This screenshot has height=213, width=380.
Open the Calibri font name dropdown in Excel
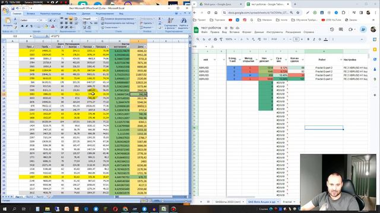click(37, 20)
